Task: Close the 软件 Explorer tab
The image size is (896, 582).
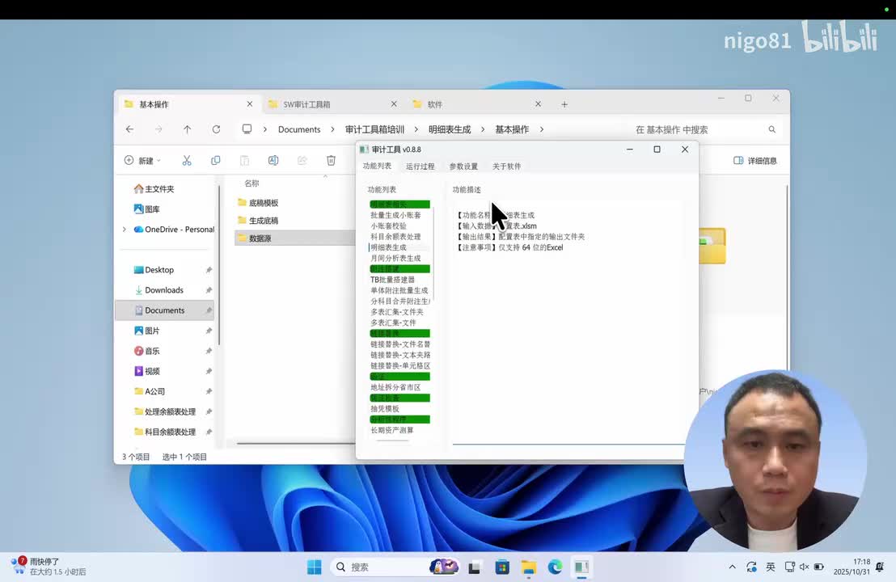Action: pyautogui.click(x=538, y=104)
